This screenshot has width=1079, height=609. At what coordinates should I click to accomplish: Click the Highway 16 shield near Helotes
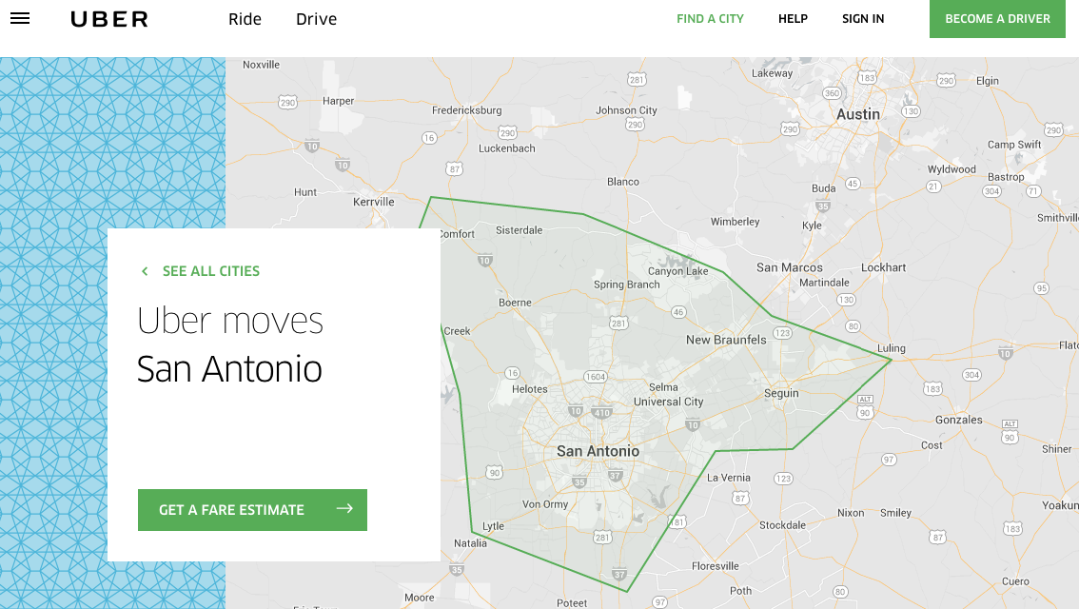coord(512,373)
